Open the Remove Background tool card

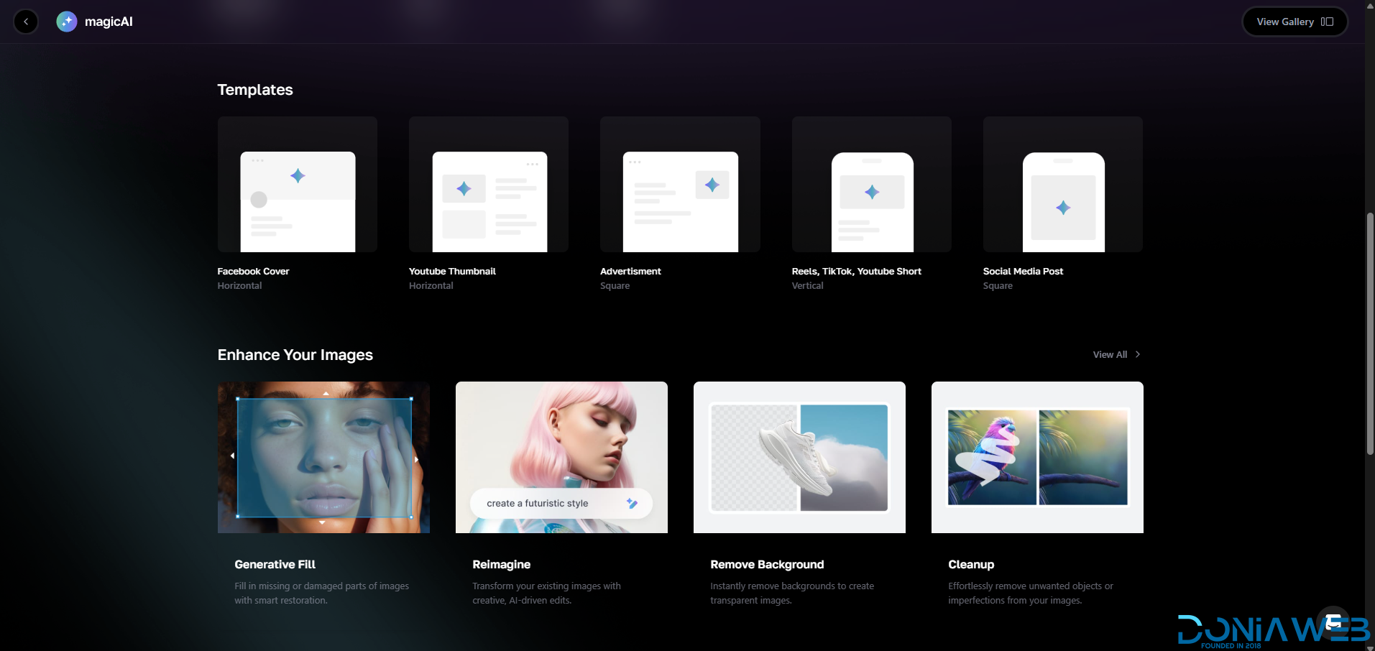click(x=799, y=457)
